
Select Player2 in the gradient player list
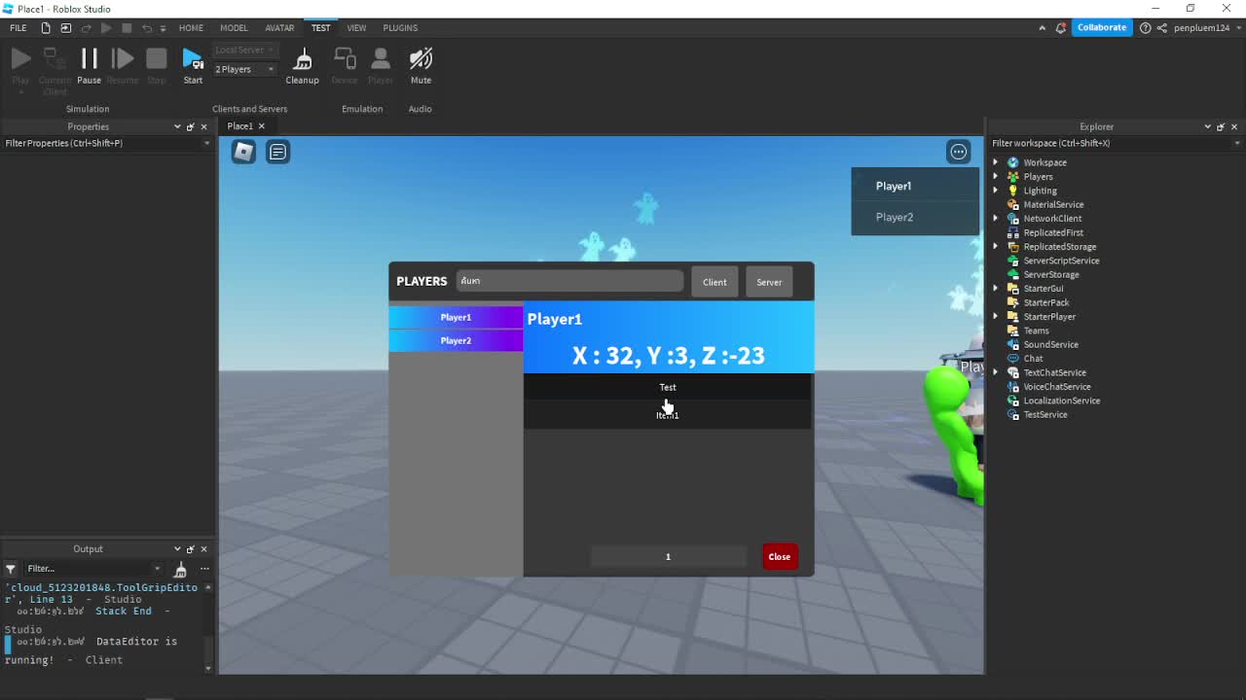coord(456,340)
